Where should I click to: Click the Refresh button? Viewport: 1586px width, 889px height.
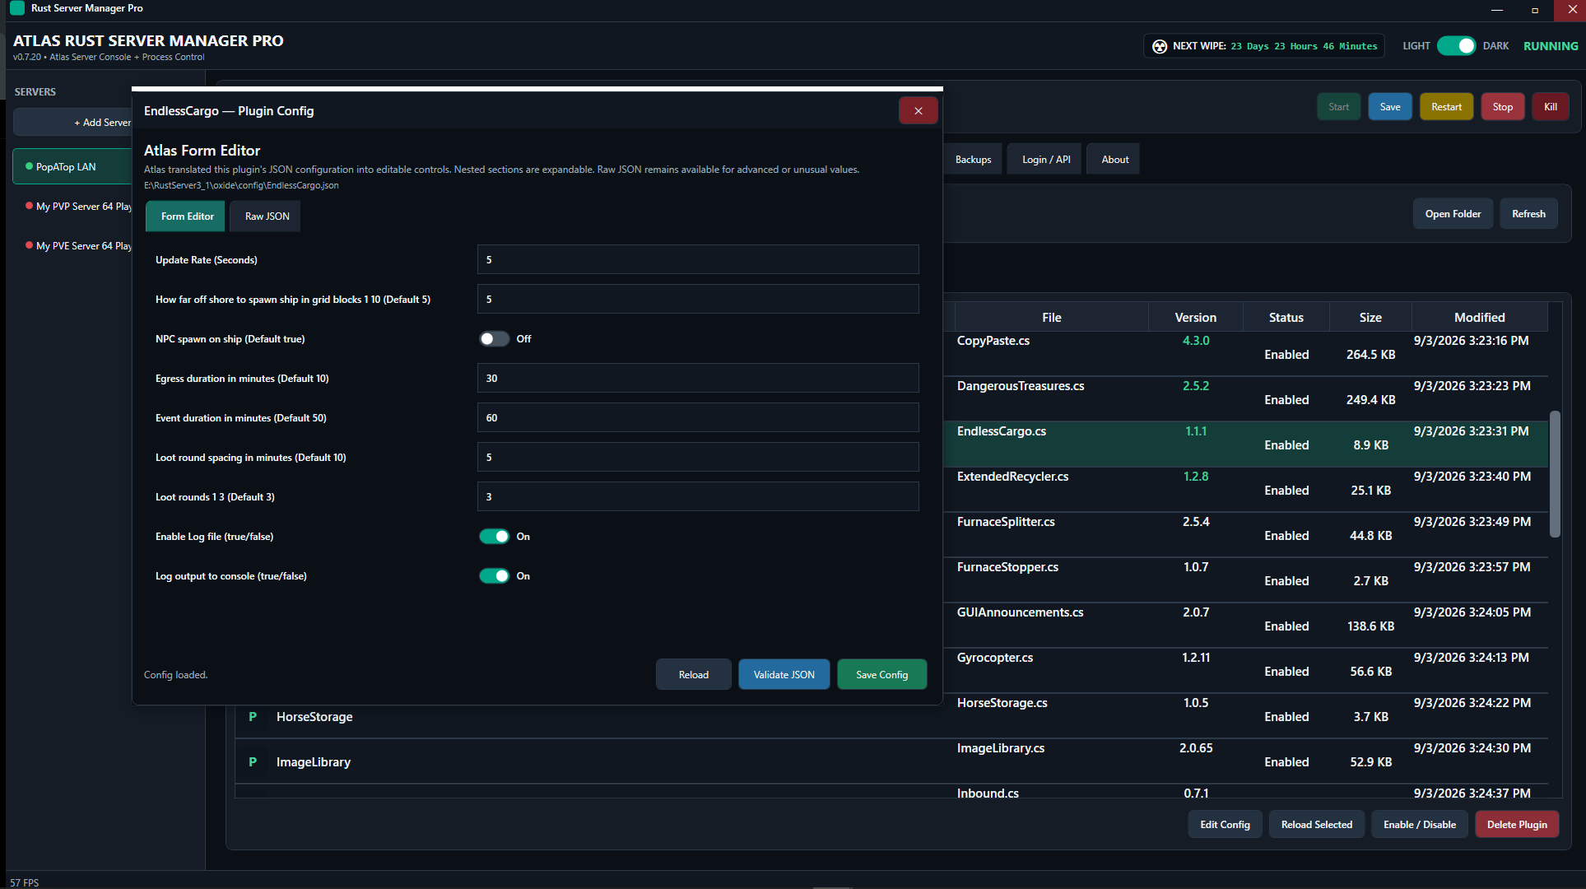(1528, 214)
